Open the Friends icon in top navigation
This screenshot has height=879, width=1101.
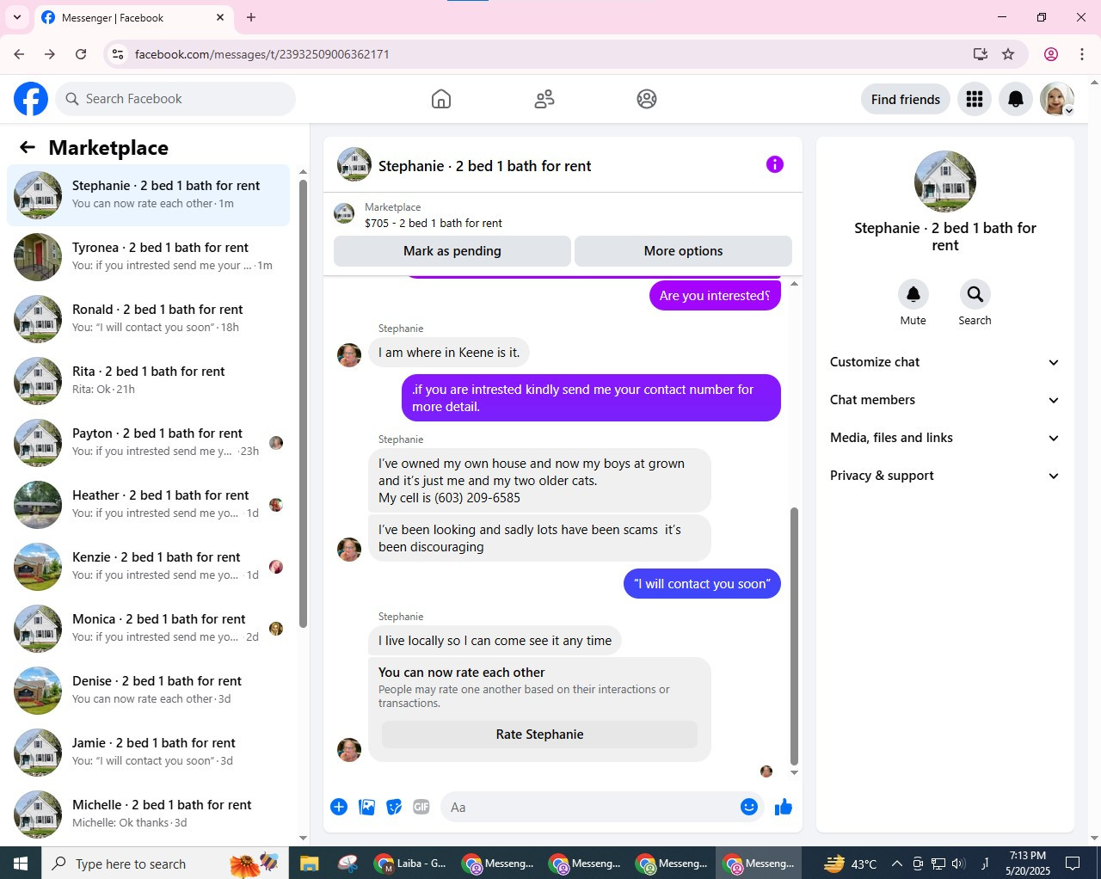tap(544, 99)
